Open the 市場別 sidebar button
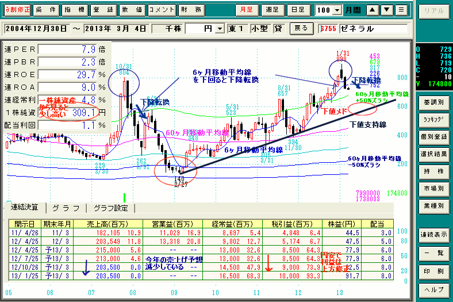The width and height of the screenshot is (453, 302). tap(434, 189)
